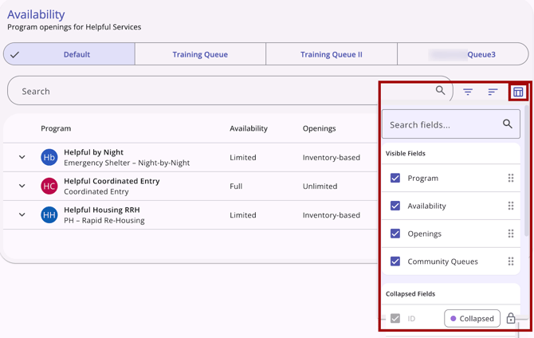Uncheck the Availability field checkbox

[395, 206]
